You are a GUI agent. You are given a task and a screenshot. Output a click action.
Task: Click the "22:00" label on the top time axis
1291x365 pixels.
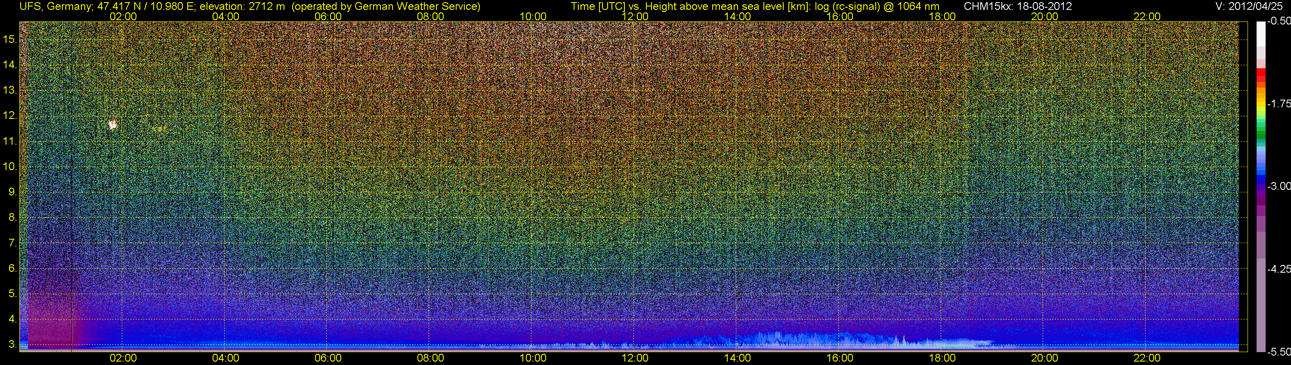[x=1147, y=16]
